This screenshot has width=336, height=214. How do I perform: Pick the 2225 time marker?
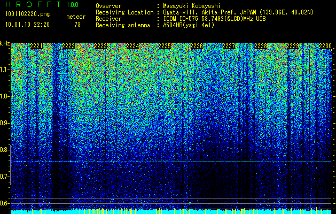165,46
